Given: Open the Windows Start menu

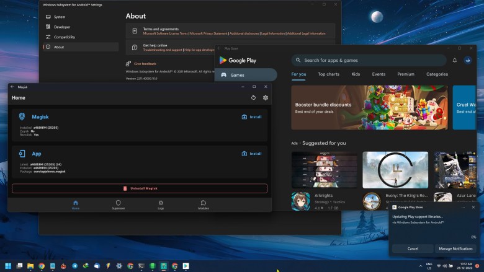Looking at the screenshot, I should (8, 266).
